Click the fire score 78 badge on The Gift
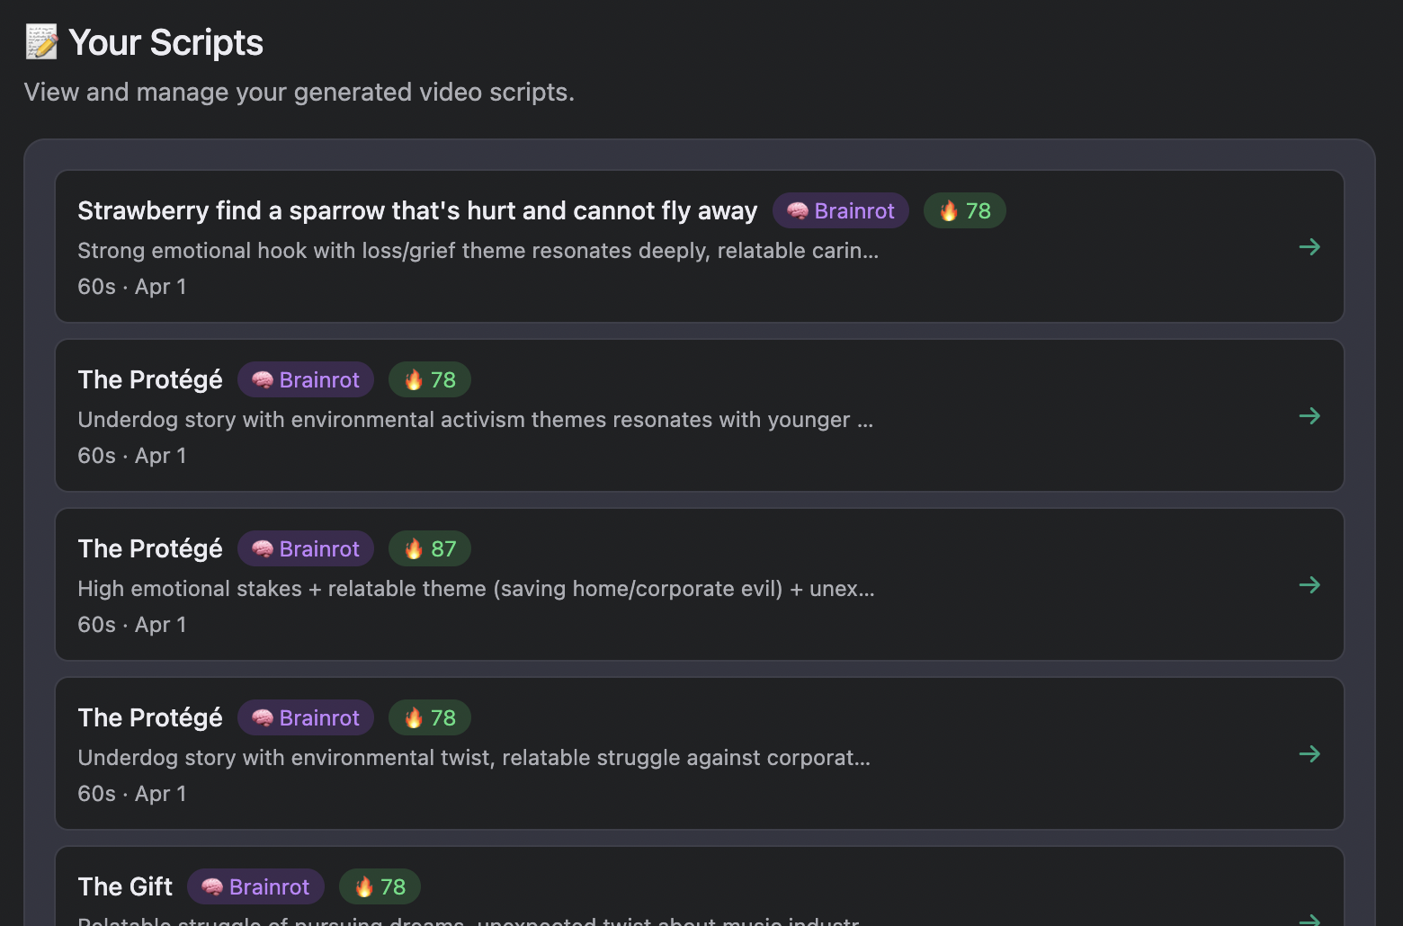 click(380, 886)
